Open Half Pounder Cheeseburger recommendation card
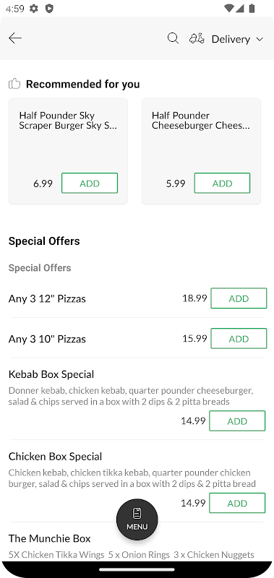Image resolution: width=274 pixels, height=578 pixels. pyautogui.click(x=201, y=151)
